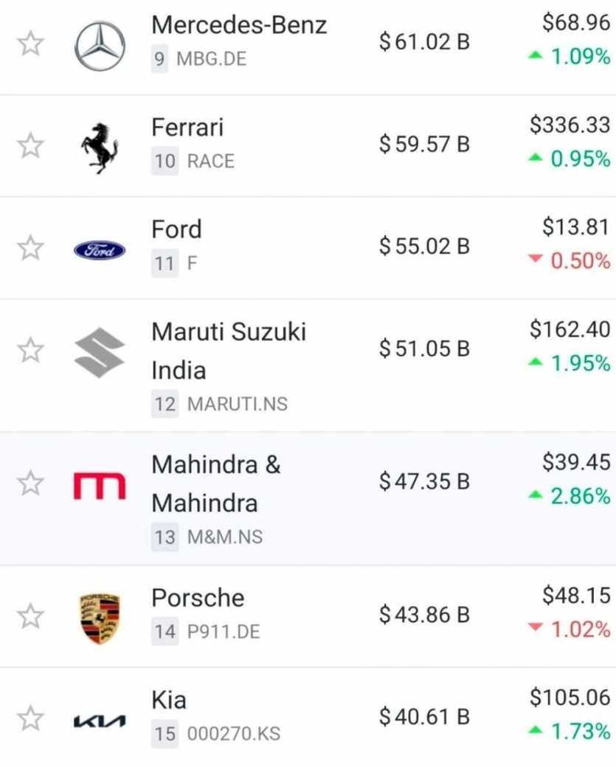Click the Ford oval logo
The height and width of the screenshot is (767, 616).
click(100, 250)
